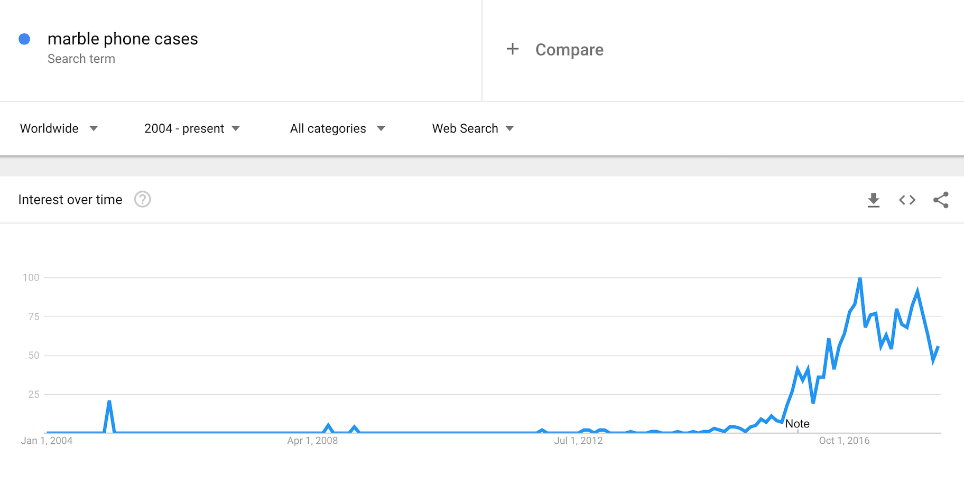Edit the marble phone cases search term

coord(123,39)
